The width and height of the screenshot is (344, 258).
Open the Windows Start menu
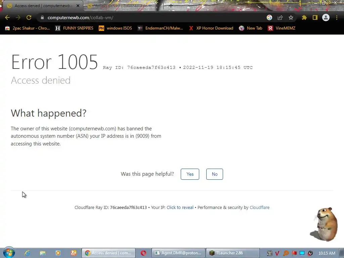(9, 253)
